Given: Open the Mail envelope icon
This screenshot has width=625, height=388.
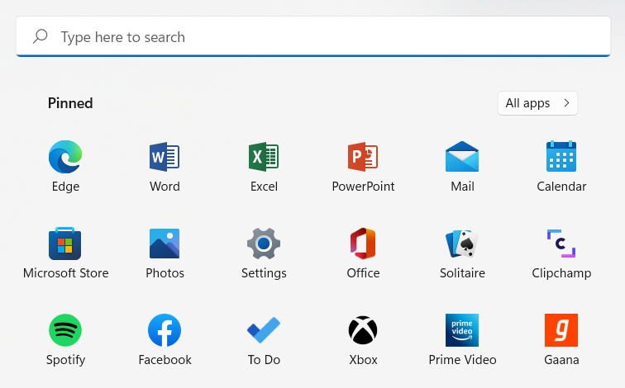Looking at the screenshot, I should pyautogui.click(x=462, y=156).
